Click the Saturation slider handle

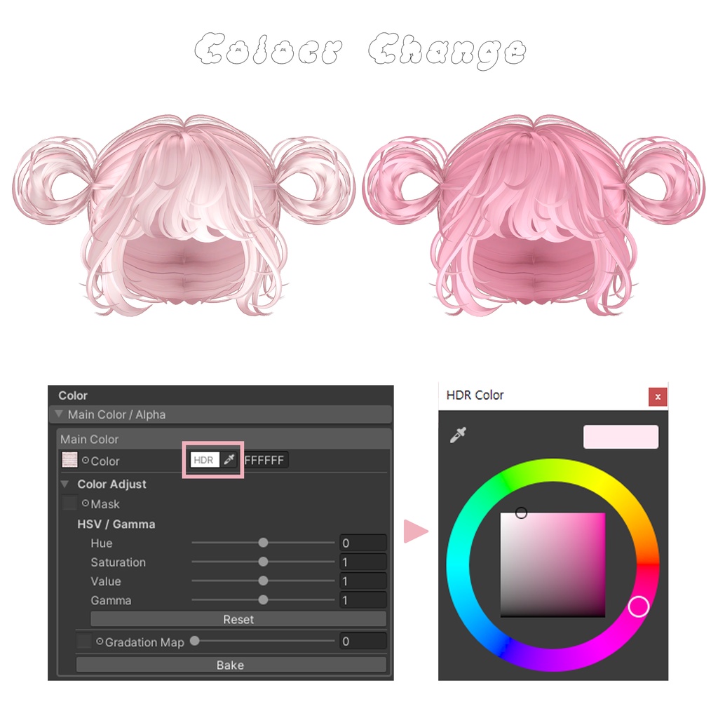point(264,562)
